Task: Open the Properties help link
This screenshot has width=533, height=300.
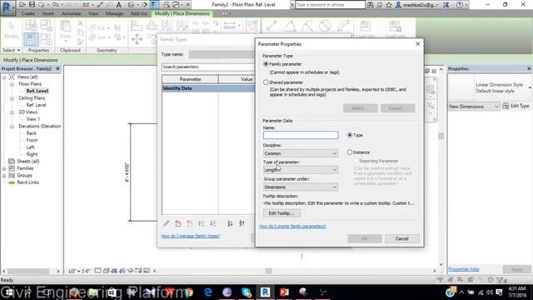Action: 464,269
